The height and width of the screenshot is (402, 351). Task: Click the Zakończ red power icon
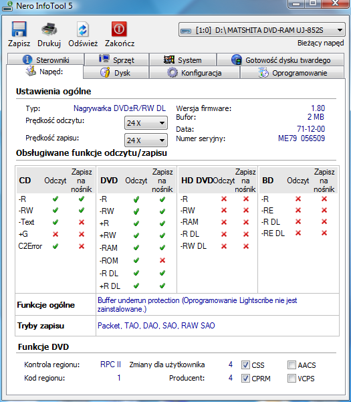[119, 29]
